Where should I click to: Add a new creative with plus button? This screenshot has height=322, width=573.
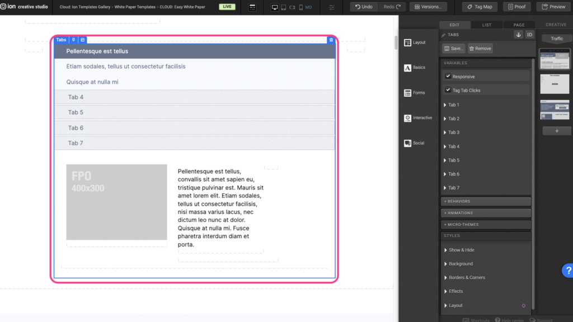point(557,131)
